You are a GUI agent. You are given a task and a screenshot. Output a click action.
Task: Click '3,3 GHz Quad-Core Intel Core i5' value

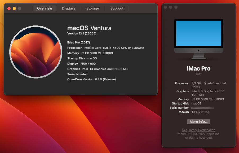209,85
